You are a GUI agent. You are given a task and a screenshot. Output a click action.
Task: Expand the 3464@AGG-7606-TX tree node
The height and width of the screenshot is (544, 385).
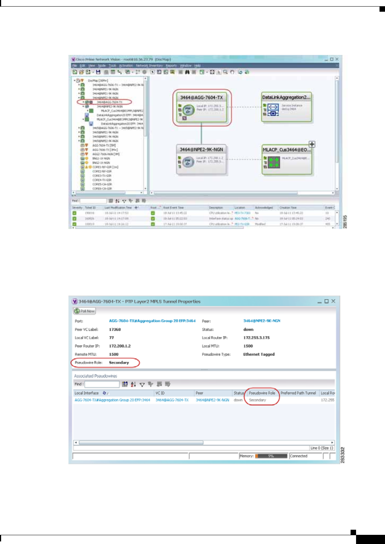pos(79,85)
